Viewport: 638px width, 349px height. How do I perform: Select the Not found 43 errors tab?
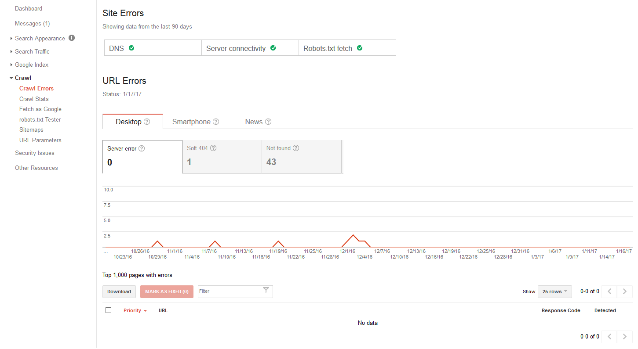coord(301,157)
